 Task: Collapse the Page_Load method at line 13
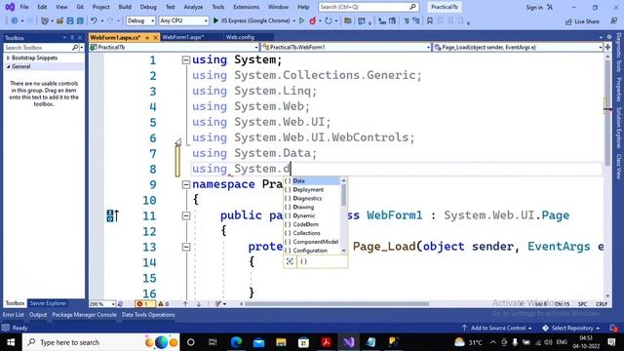(186, 247)
